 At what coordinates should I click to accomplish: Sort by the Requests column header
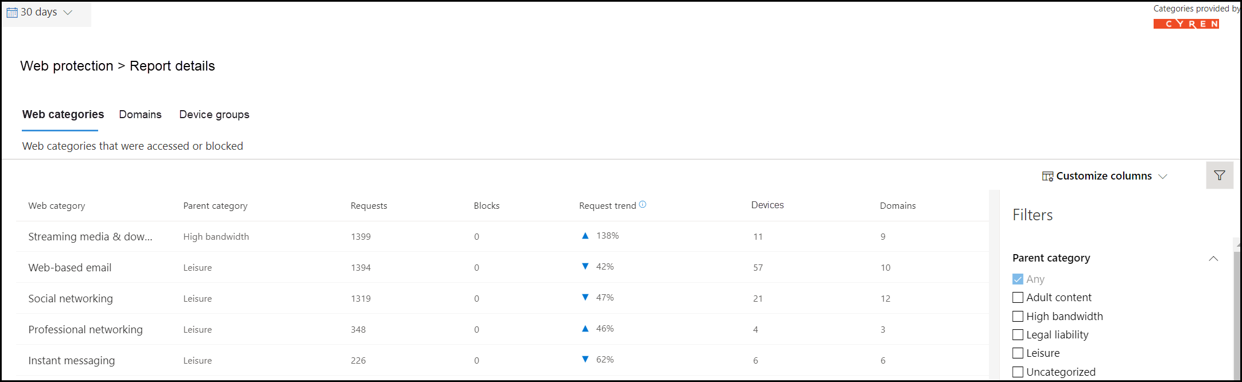coord(368,205)
